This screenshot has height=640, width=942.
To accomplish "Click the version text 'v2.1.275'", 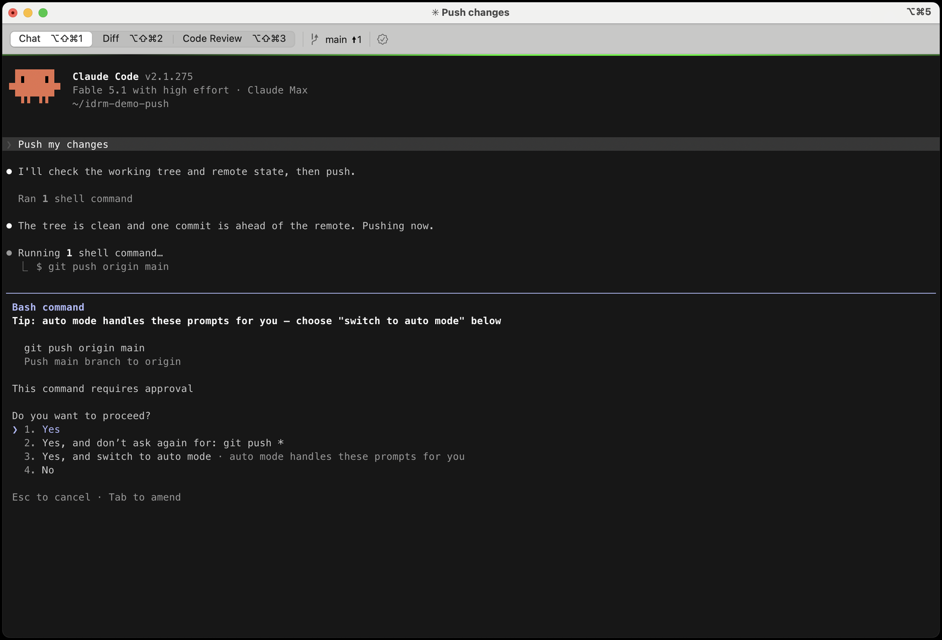I will [x=169, y=76].
